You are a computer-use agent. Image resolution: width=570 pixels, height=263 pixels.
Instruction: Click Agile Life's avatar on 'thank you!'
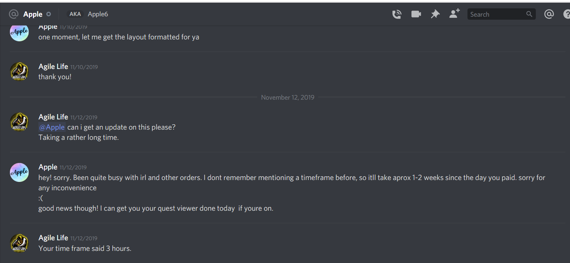pyautogui.click(x=19, y=72)
